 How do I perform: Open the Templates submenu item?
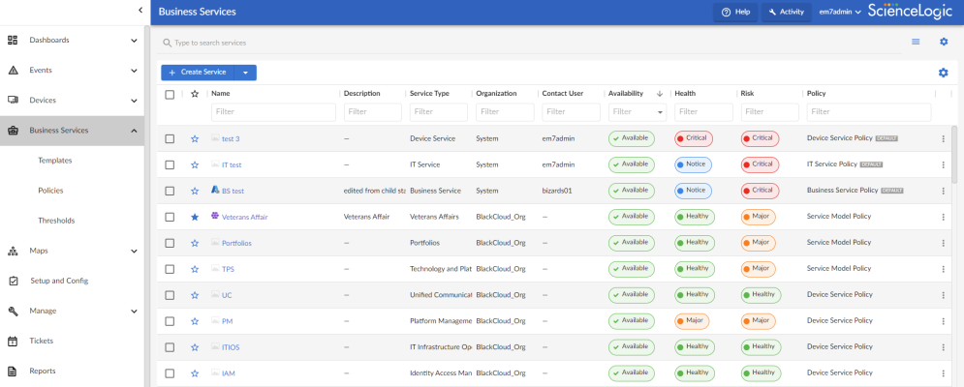[54, 161]
